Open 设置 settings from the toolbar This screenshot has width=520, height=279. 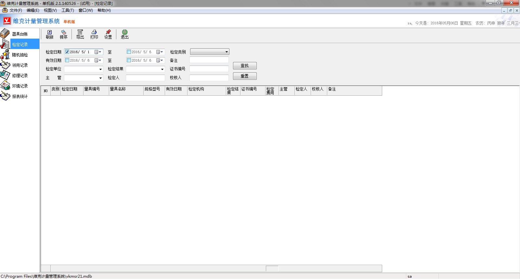[x=108, y=34]
